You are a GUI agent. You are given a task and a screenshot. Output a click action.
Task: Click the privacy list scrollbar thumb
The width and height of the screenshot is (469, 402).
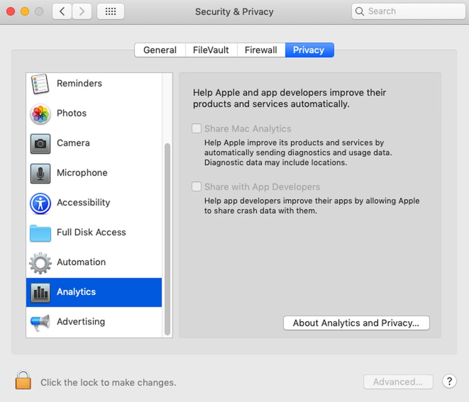tap(168, 239)
